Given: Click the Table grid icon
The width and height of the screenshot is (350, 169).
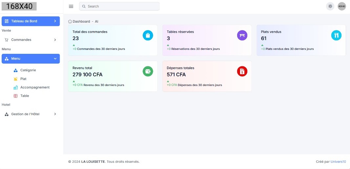Looking at the screenshot, I should (x=16, y=96).
